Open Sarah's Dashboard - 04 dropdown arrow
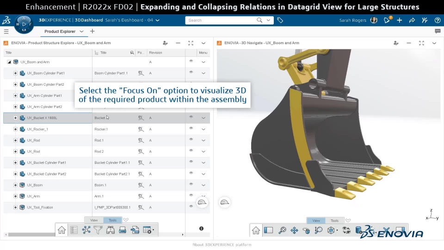 pyautogui.click(x=158, y=20)
